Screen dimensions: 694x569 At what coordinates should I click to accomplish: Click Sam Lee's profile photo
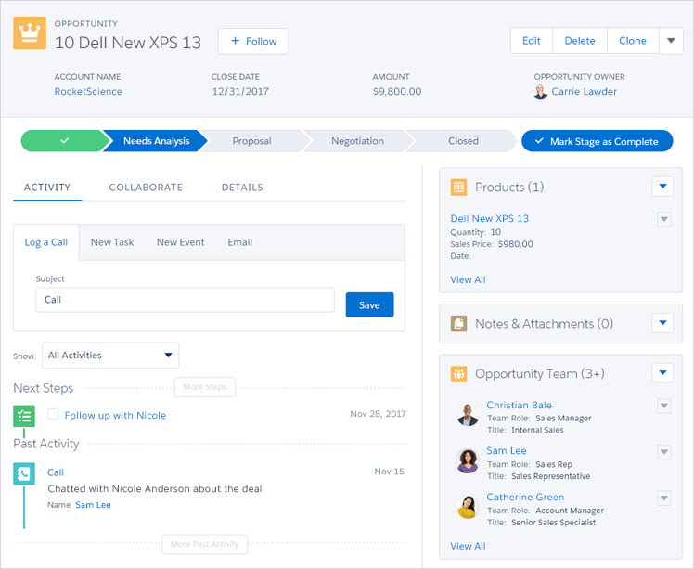[468, 461]
